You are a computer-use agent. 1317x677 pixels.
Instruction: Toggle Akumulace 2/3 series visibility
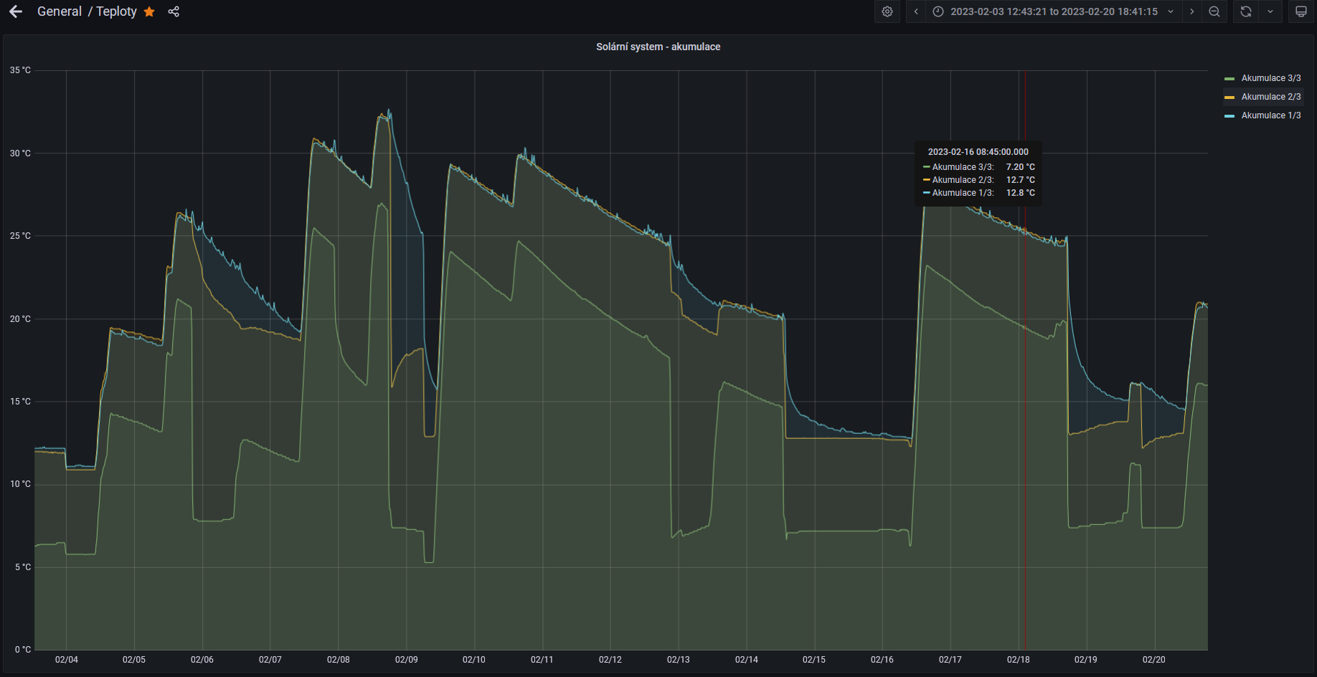[x=1270, y=97]
